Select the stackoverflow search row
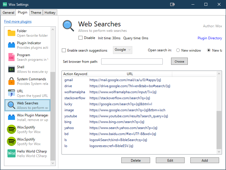226x170 pixels. tap(139, 98)
